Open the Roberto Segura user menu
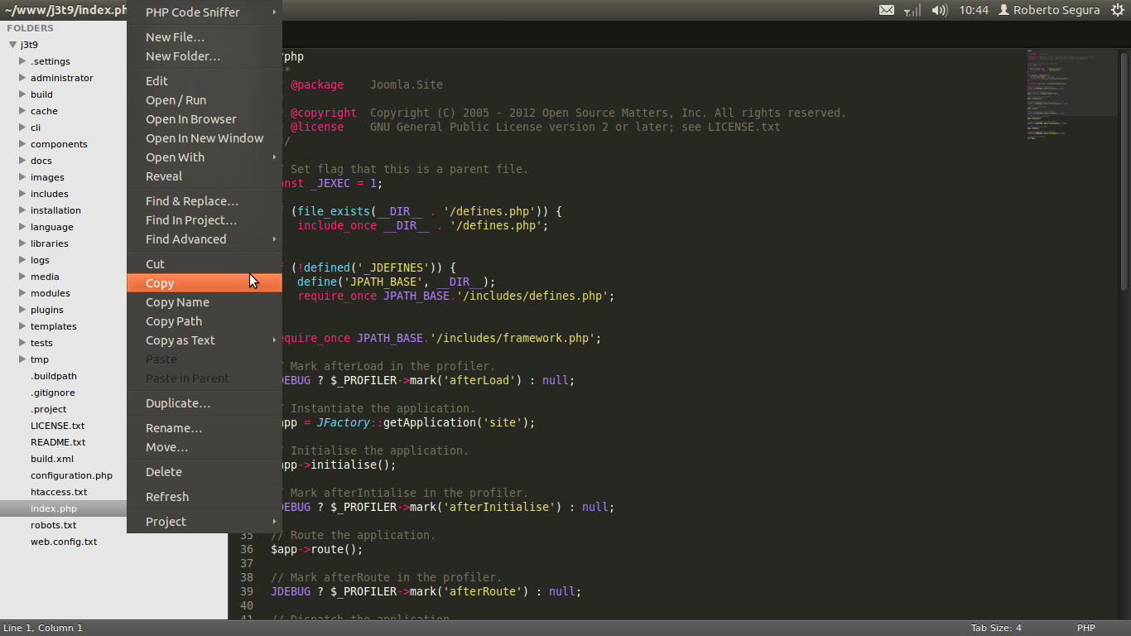The height and width of the screenshot is (636, 1131). click(x=1049, y=10)
